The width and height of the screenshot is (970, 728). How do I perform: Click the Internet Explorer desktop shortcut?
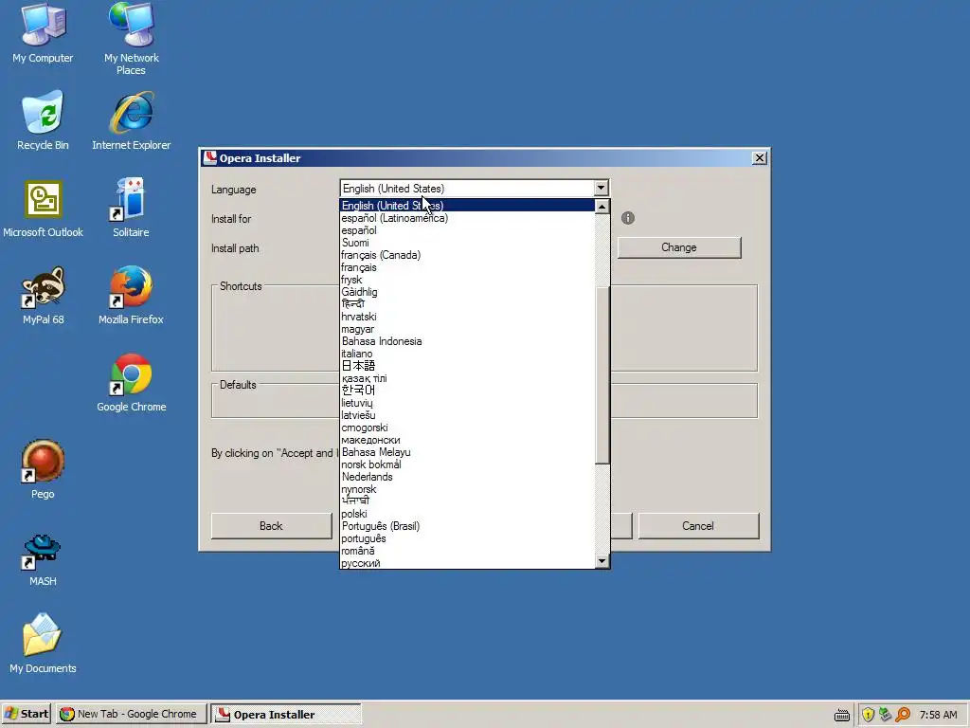[x=131, y=120]
